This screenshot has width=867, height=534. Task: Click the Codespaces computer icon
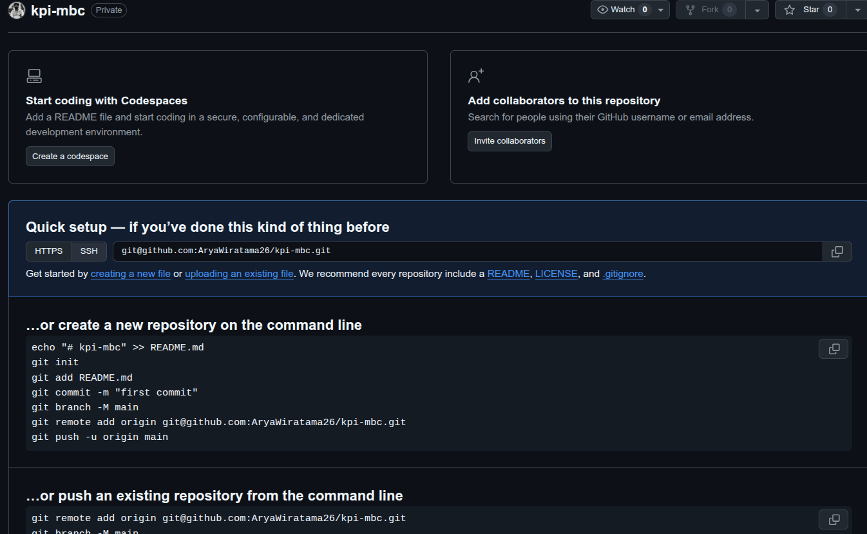[x=34, y=76]
